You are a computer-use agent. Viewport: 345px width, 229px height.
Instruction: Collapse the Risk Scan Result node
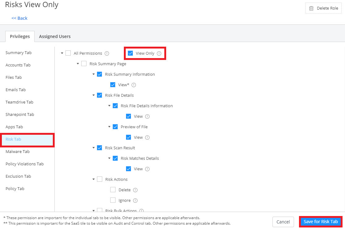tap(94, 148)
